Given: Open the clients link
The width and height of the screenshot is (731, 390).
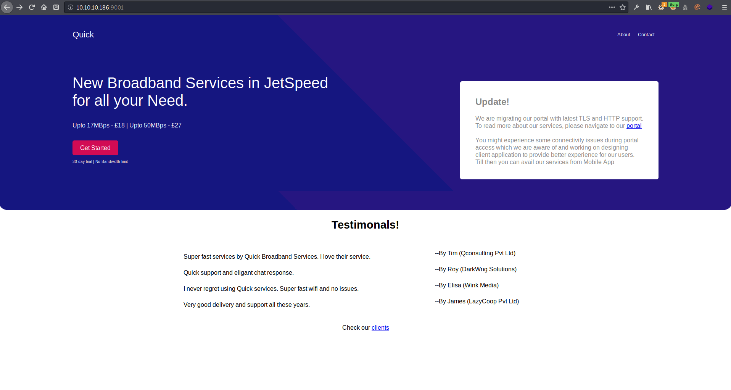Looking at the screenshot, I should coord(380,328).
